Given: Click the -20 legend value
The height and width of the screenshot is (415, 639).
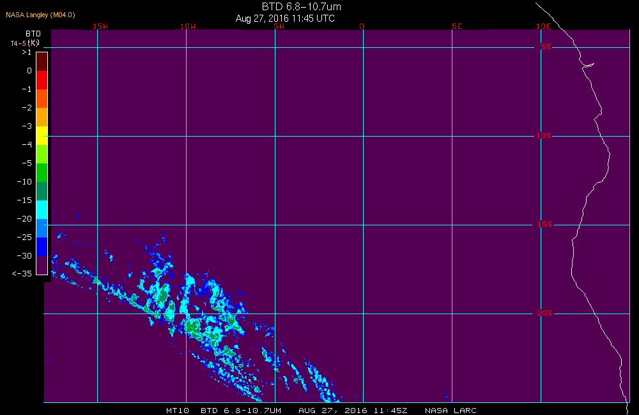Looking at the screenshot, I should tap(24, 219).
